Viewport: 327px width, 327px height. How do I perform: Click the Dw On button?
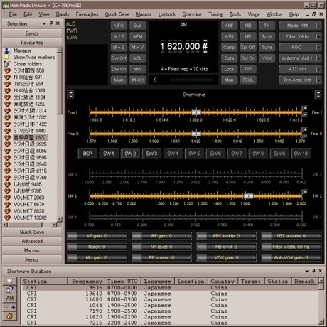pos(119,69)
